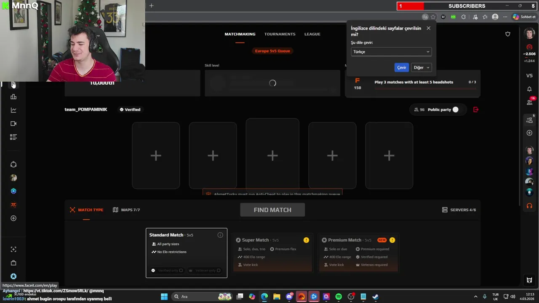Select the Premium Match card
This screenshot has width=539, height=303.
coord(358,252)
